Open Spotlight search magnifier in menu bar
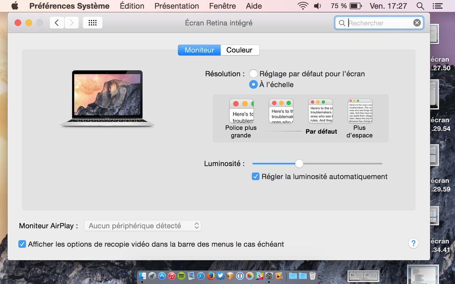Viewport: 455px width, 284px height. click(420, 6)
